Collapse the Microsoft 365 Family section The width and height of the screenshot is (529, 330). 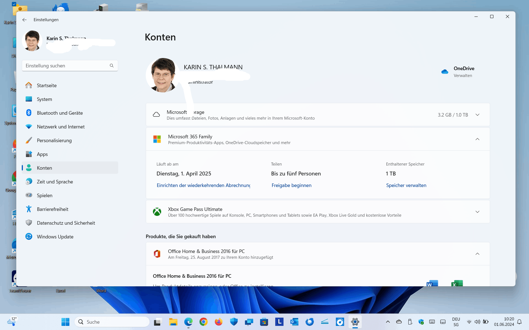click(x=477, y=139)
